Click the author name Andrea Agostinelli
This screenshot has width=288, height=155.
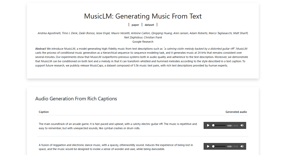point(49,33)
